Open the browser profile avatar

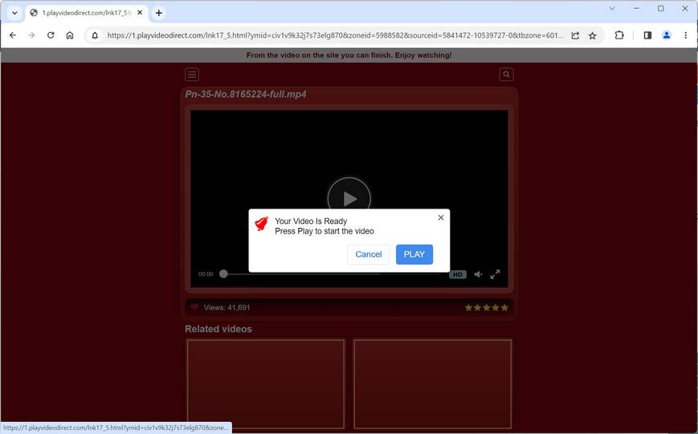[x=667, y=35]
